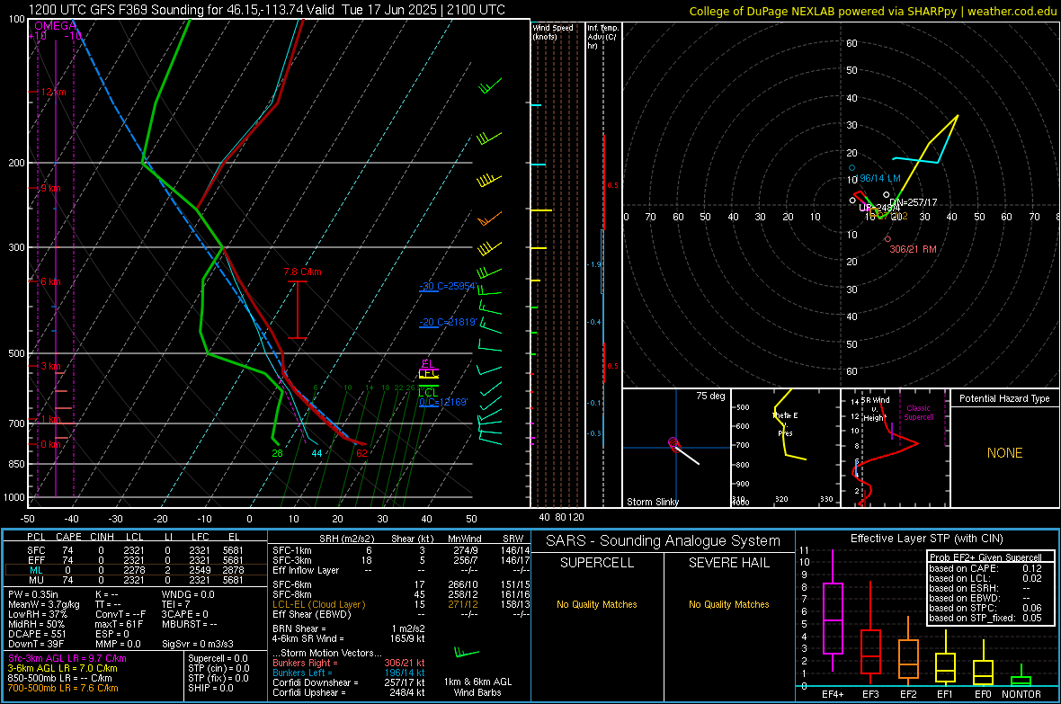This screenshot has height=704, width=1061.
Task: Click the "3 km" height marker label
Action: coord(50,366)
